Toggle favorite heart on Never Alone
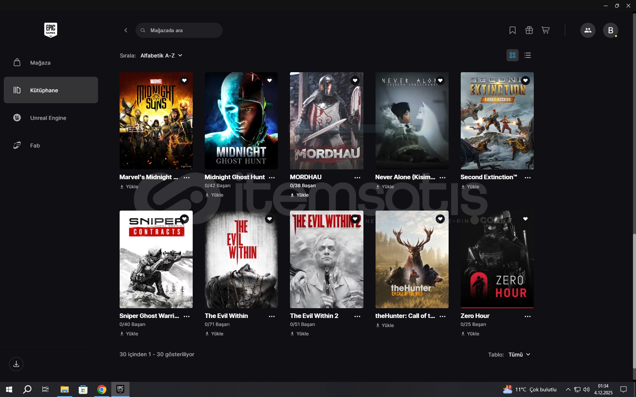Viewport: 636px width, 397px height. click(440, 81)
